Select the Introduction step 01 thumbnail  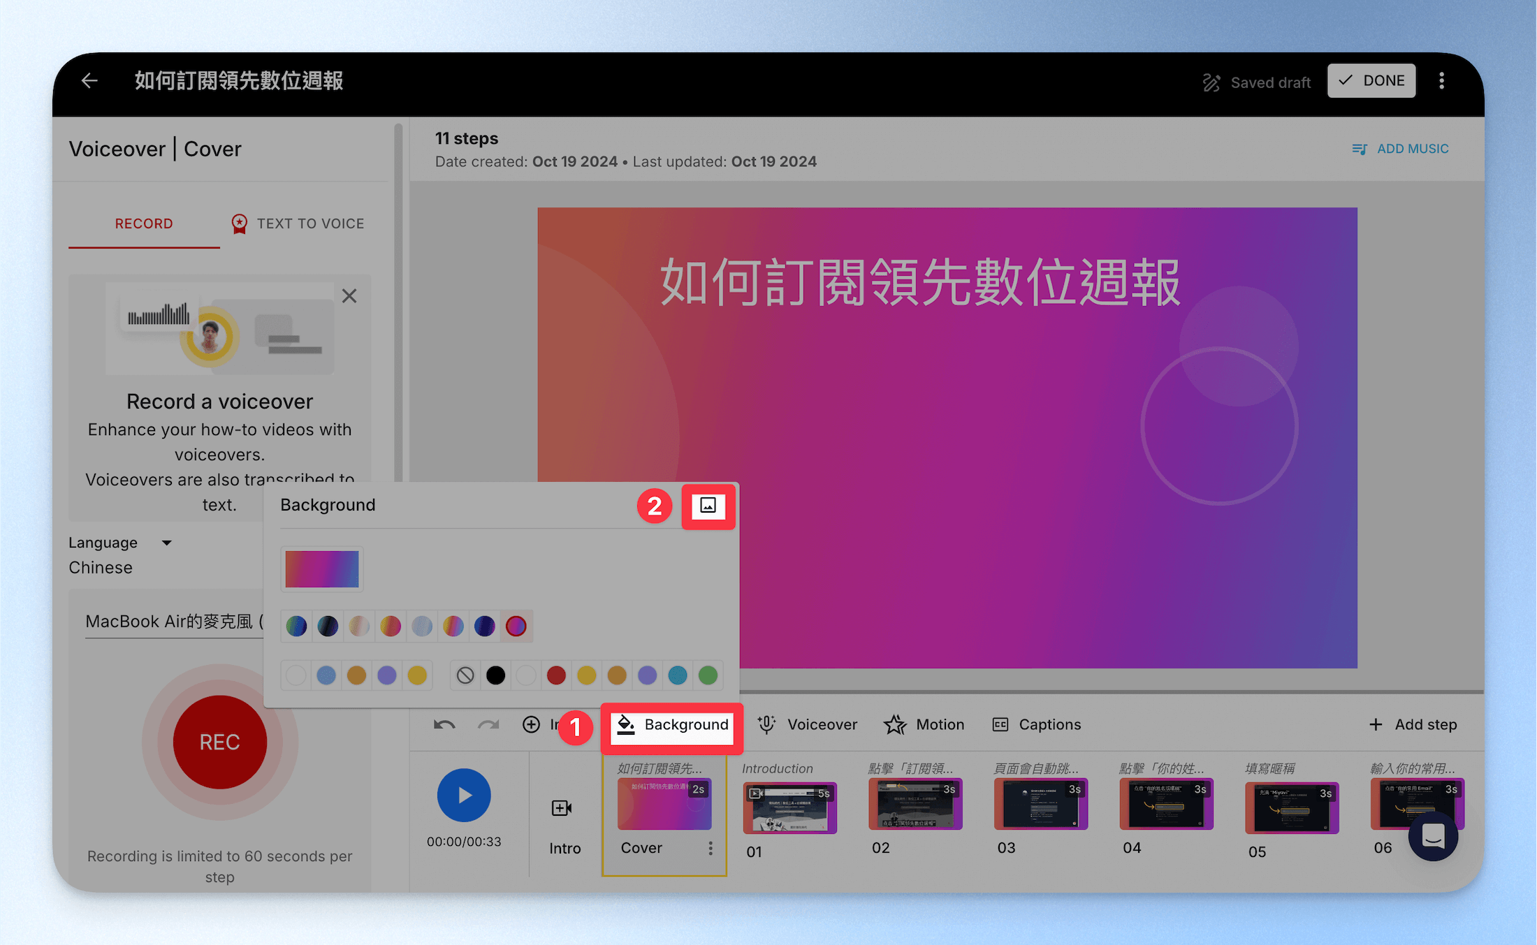click(789, 807)
